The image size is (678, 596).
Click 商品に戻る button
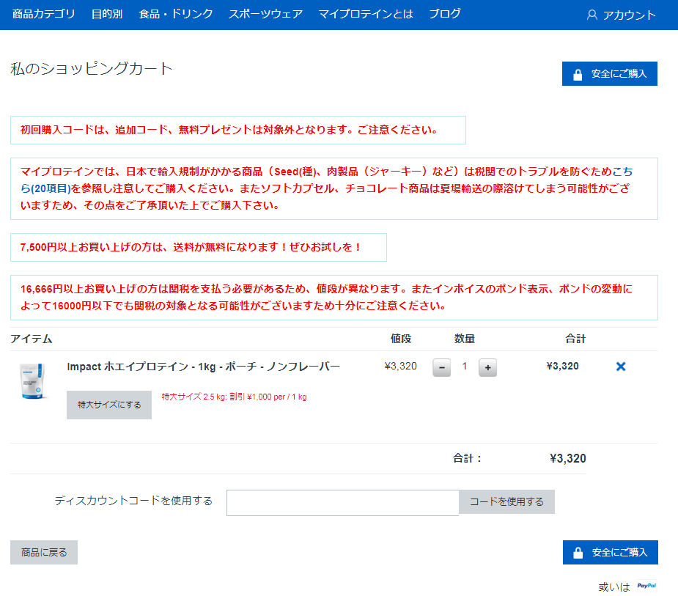tap(44, 553)
